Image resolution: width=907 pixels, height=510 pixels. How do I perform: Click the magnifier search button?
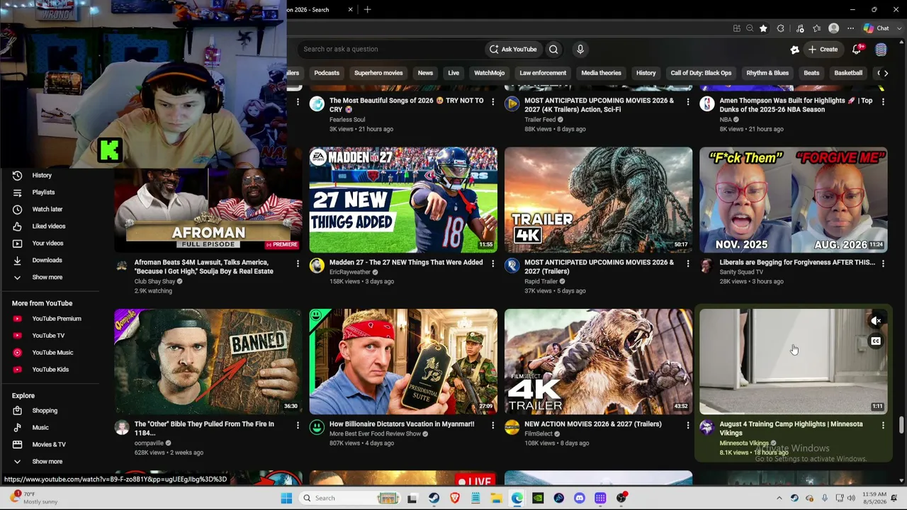click(553, 49)
